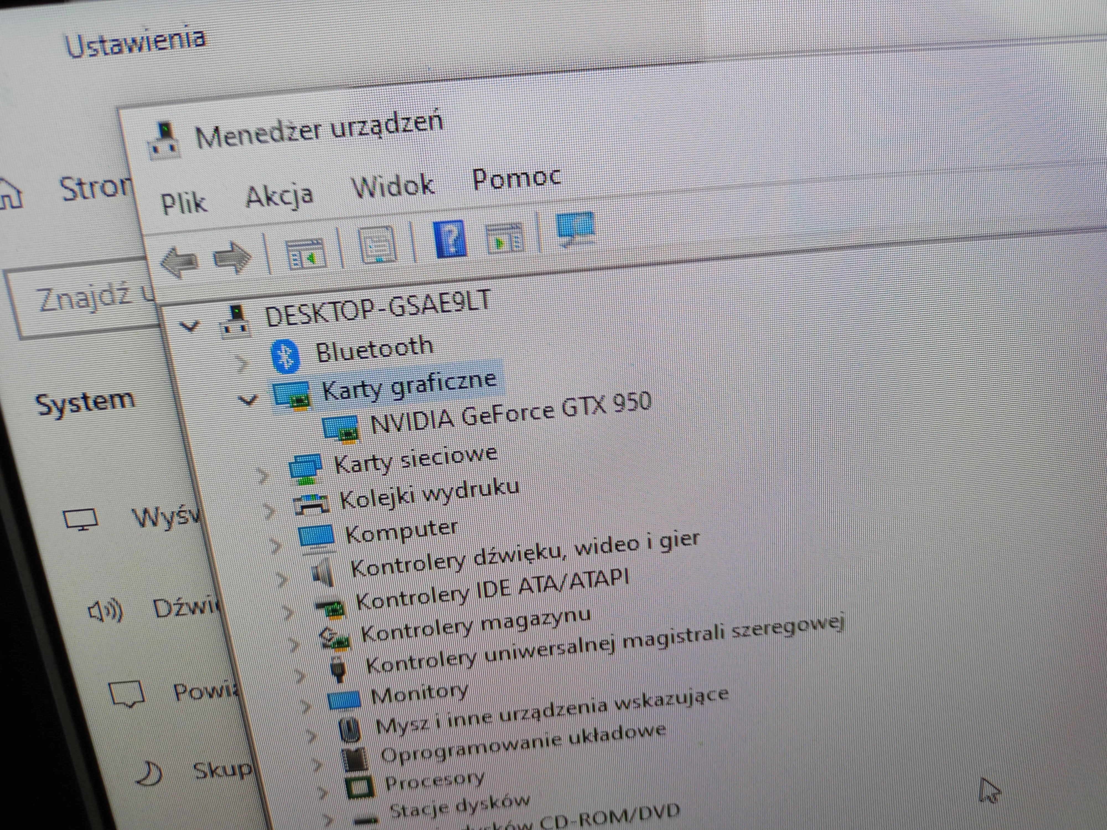This screenshot has height=830, width=1107.
Task: Open the Plik menu
Action: click(184, 203)
